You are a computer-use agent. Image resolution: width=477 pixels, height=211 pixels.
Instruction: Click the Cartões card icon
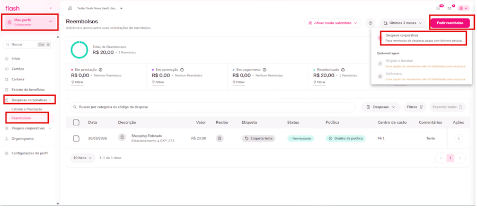coord(6,69)
